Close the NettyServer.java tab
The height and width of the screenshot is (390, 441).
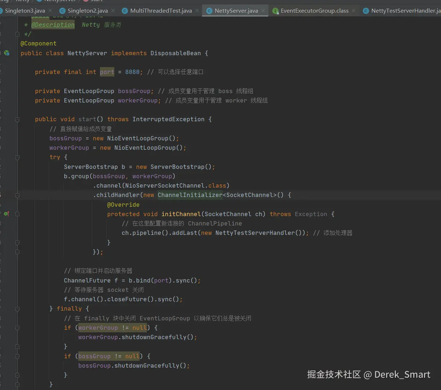[263, 11]
